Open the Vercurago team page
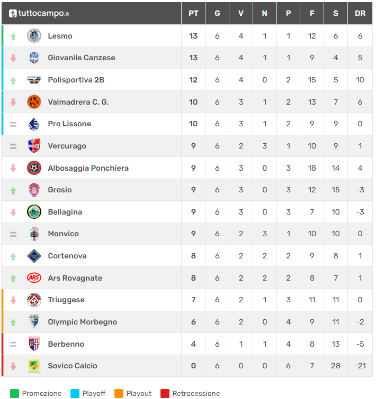Image resolution: width=376 pixels, height=399 pixels. [x=67, y=146]
